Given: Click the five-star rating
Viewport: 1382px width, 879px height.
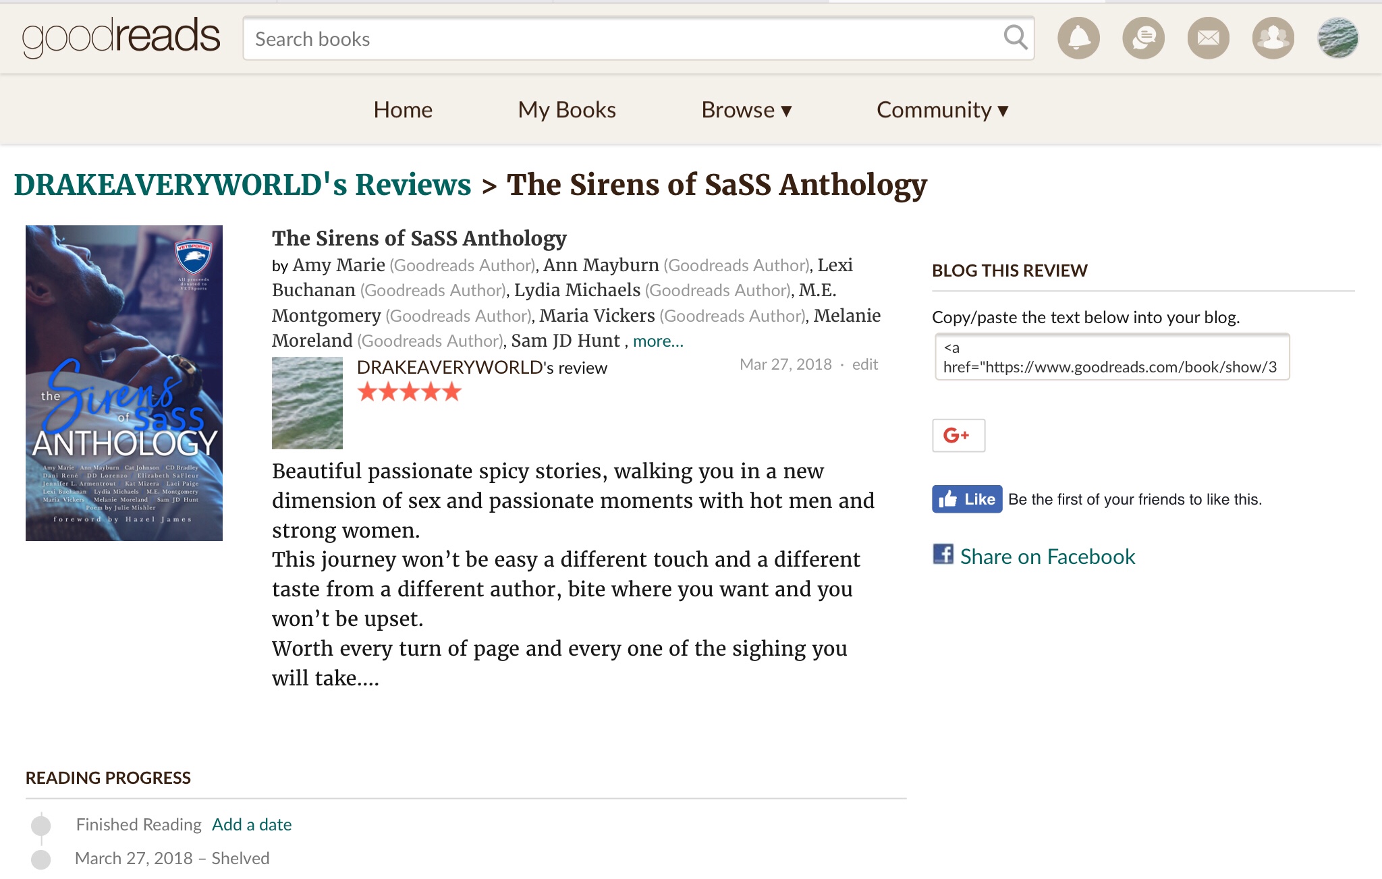Looking at the screenshot, I should click(409, 392).
